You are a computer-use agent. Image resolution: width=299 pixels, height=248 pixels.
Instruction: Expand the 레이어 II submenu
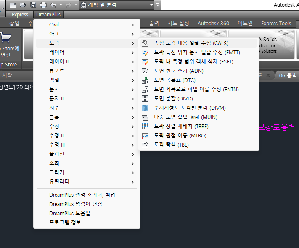(87, 62)
